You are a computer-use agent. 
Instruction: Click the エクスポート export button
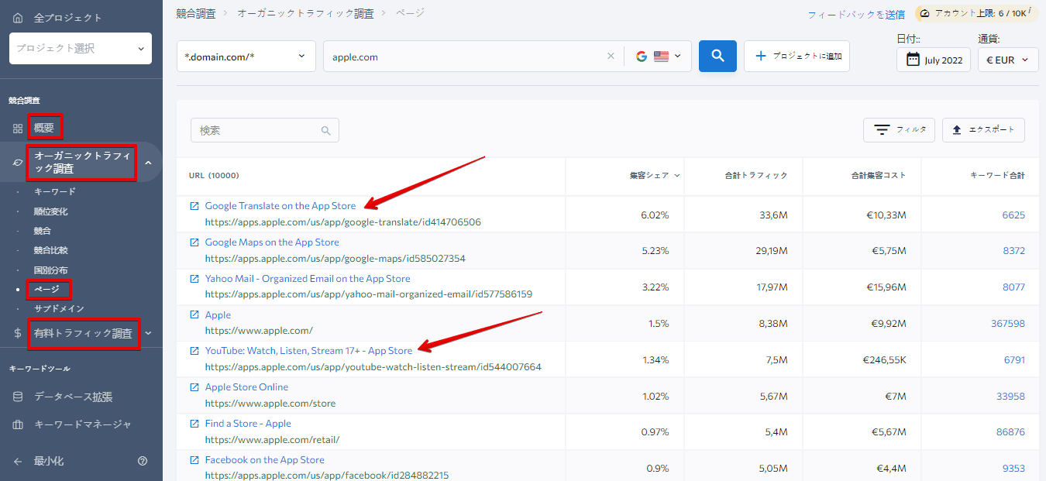click(983, 129)
